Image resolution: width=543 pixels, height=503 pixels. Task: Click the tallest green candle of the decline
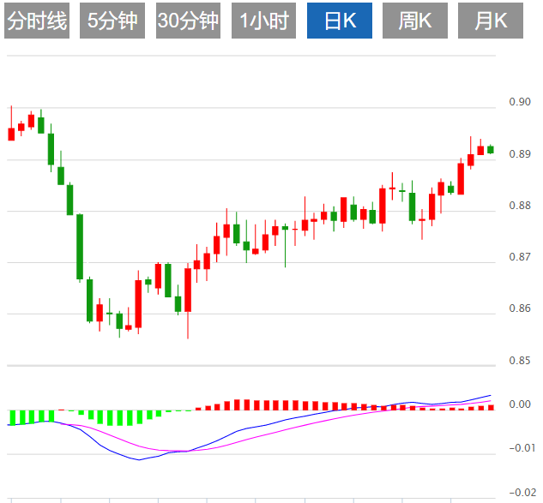tap(80, 247)
